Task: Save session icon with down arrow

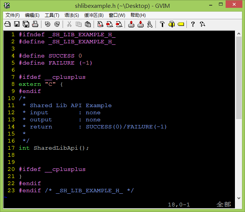Action: [x=141, y=24]
